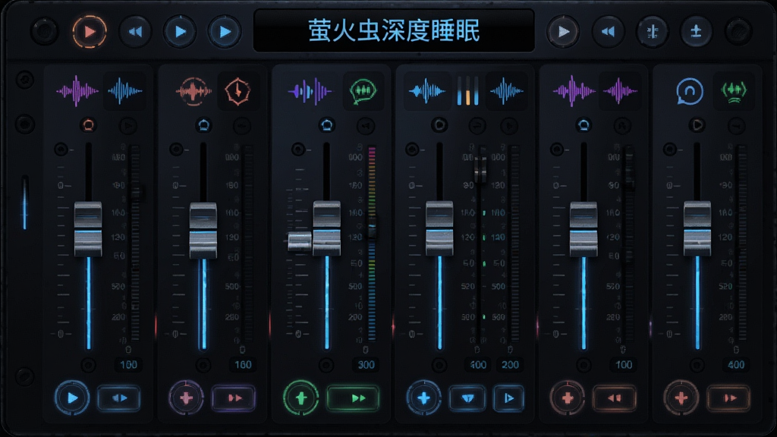Toggle blue ring button in 160 channel
The width and height of the screenshot is (777, 437).
click(x=203, y=125)
